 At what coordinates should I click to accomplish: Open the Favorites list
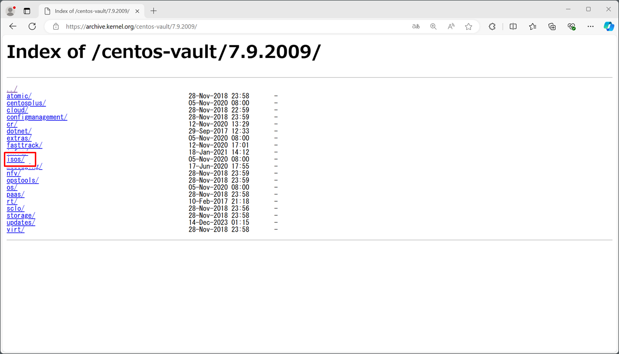tap(532, 27)
